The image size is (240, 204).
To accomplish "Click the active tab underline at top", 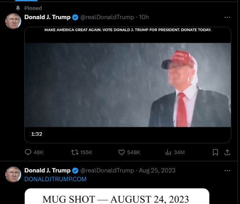I will pyautogui.click(x=26, y=0).
